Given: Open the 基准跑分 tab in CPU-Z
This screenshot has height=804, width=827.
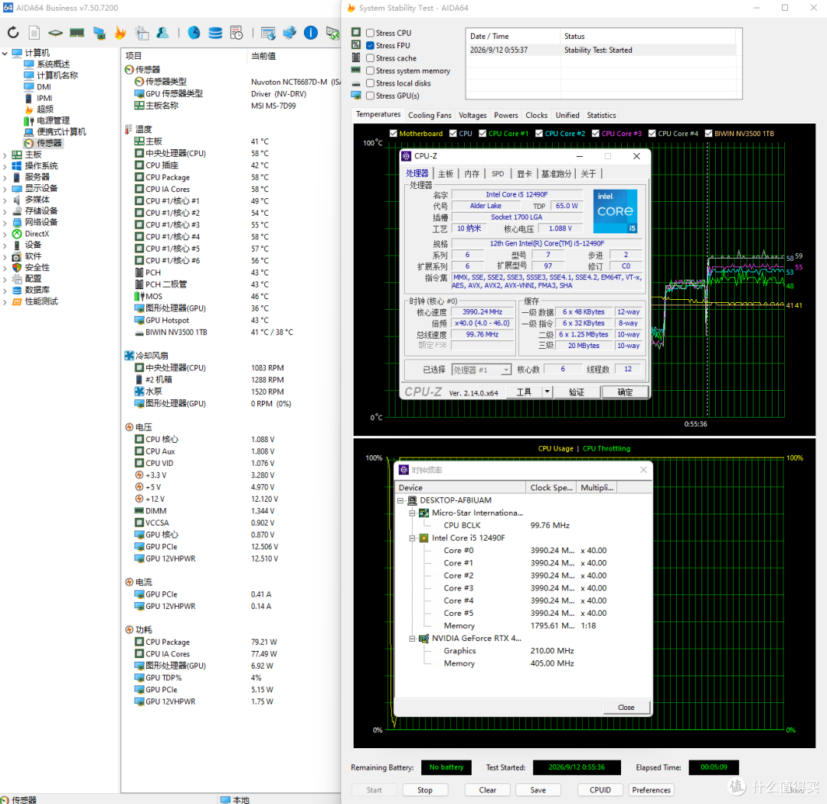Looking at the screenshot, I should pyautogui.click(x=557, y=174).
